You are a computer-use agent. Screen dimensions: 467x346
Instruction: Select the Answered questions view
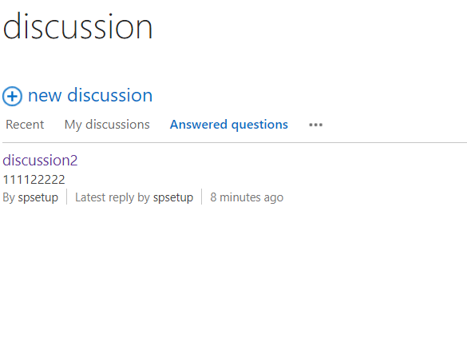pos(229,125)
